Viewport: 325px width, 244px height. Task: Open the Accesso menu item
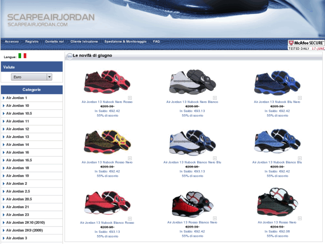pyautogui.click(x=12, y=42)
